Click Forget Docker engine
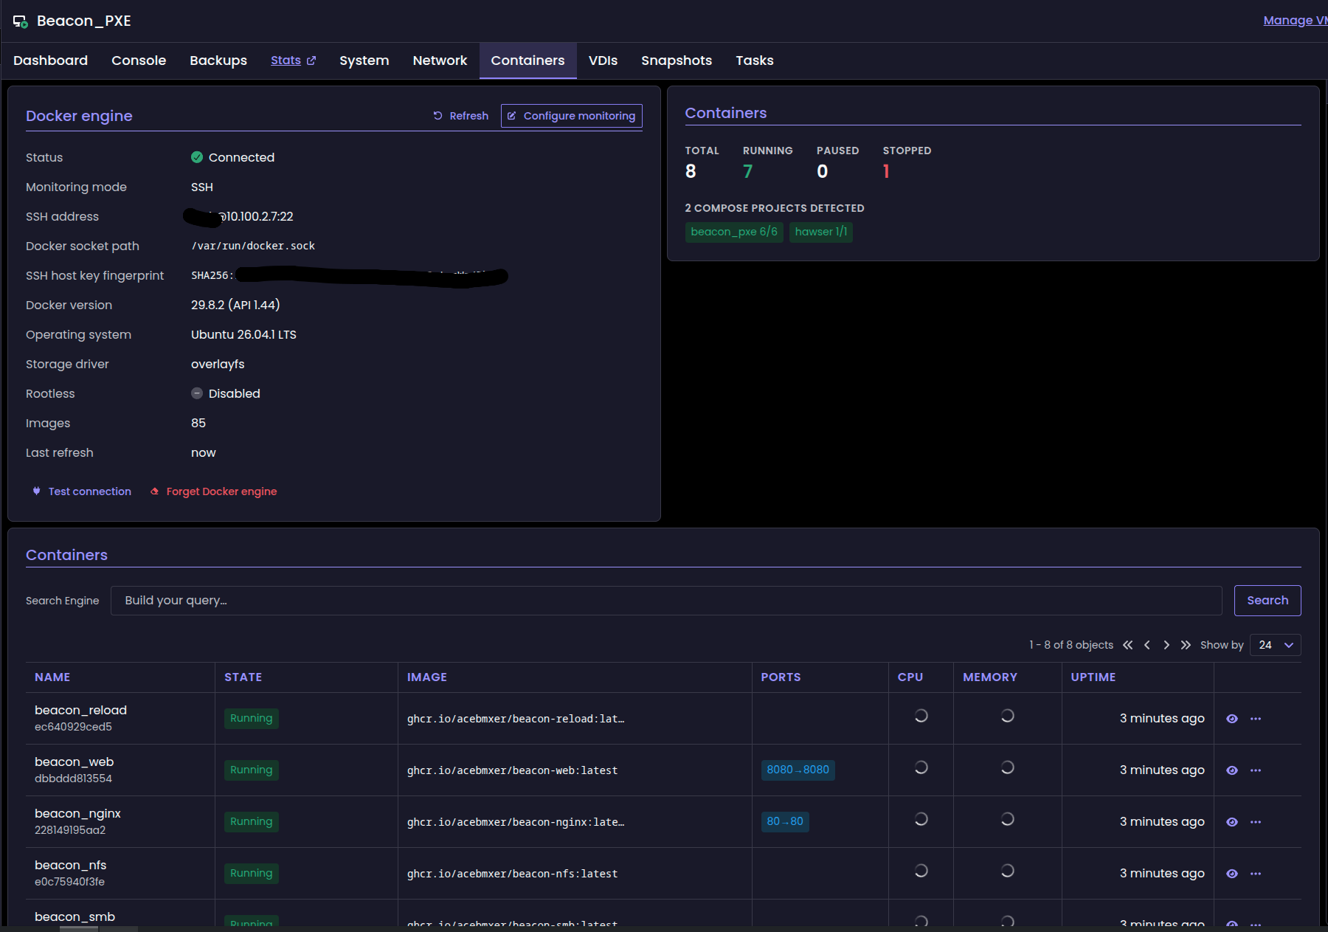This screenshot has height=932, width=1328. pyautogui.click(x=214, y=491)
